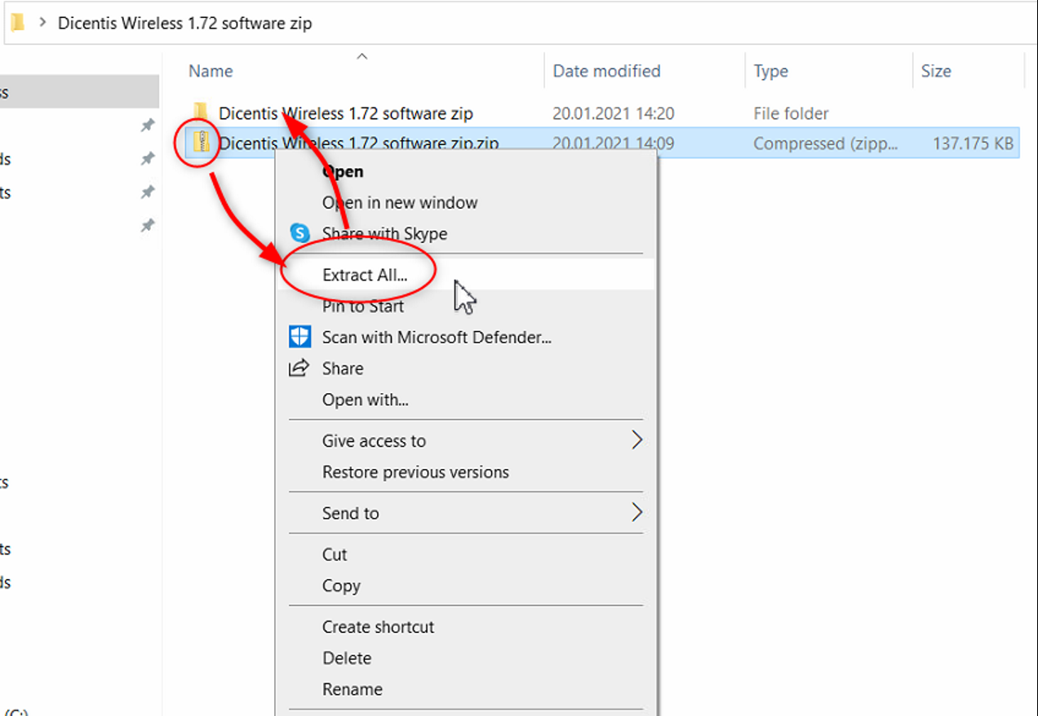Image resolution: width=1038 pixels, height=716 pixels.
Task: Expand the Give access to submenu arrow
Action: pos(637,440)
